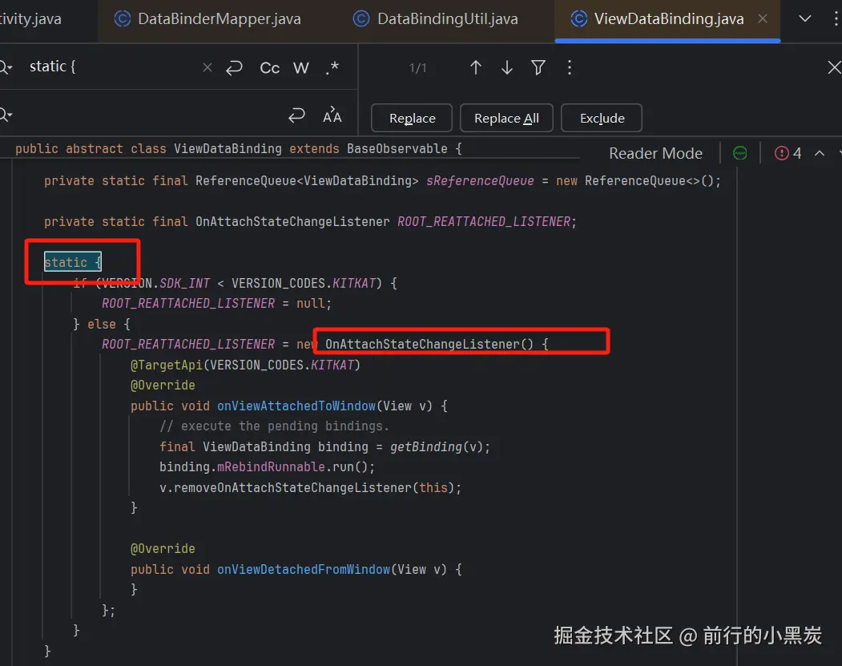This screenshot has height=666, width=842.
Task: Click '@TargetApi(VERSION_CODES.KITKAT)' annotation
Action: (x=245, y=365)
